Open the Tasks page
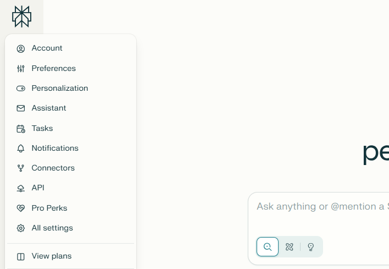Image resolution: width=389 pixels, height=269 pixels. (x=42, y=129)
